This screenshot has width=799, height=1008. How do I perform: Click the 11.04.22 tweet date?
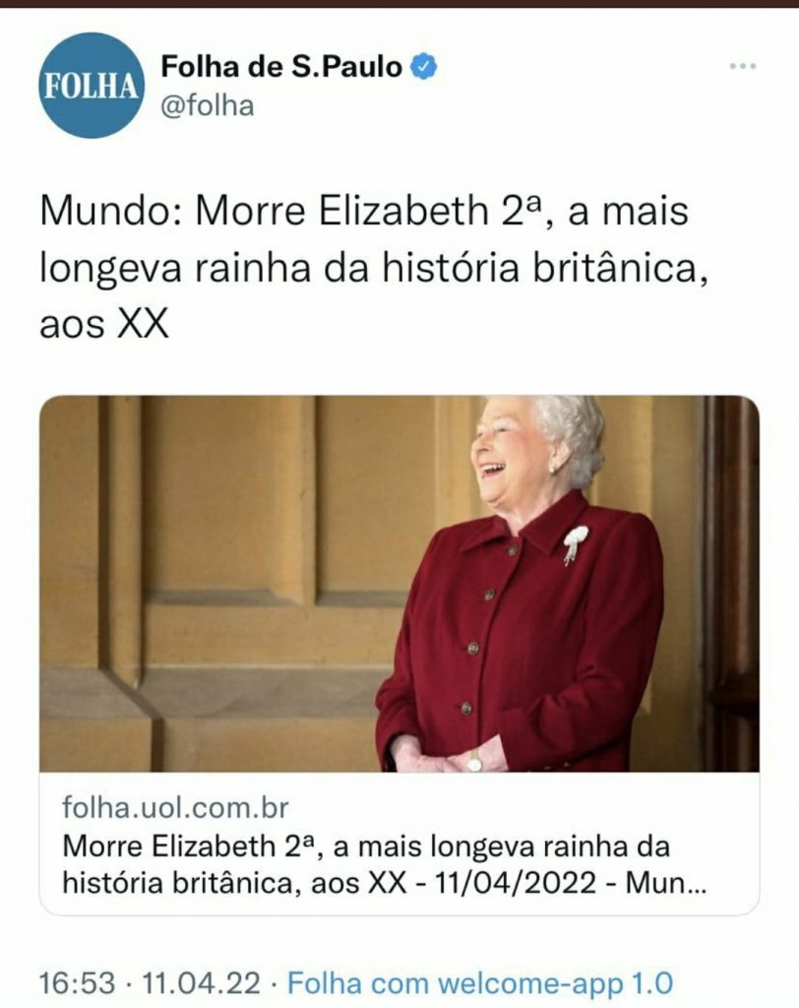201,983
